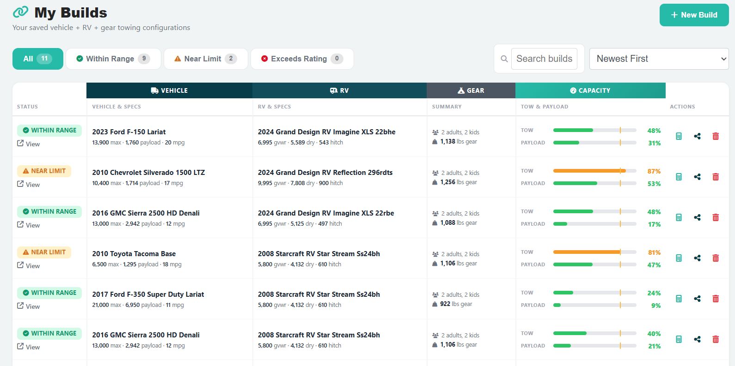Filter builds by Exceeds Rating

(302, 59)
